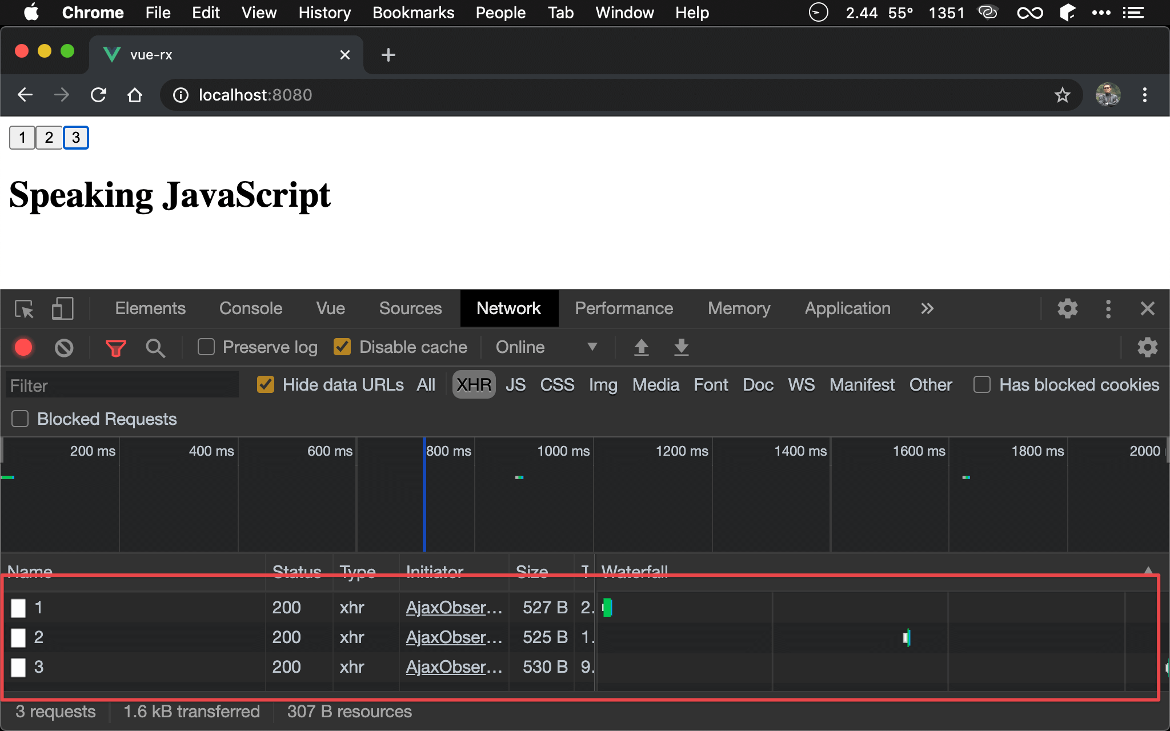
Task: Click the more options (three-dot) icon
Action: click(1108, 307)
